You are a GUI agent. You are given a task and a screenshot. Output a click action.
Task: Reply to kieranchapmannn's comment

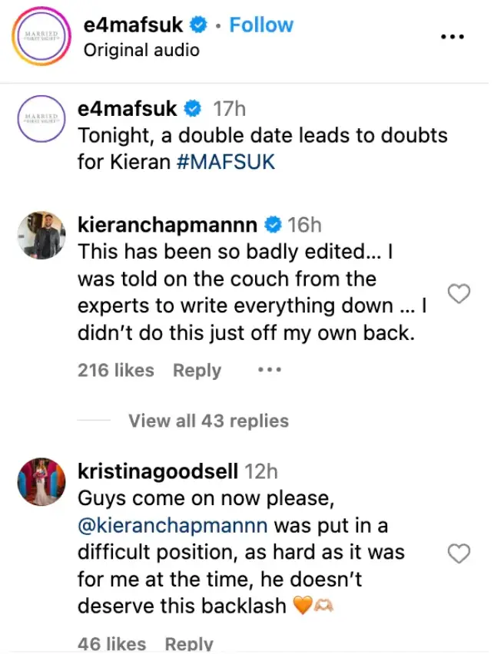197,370
